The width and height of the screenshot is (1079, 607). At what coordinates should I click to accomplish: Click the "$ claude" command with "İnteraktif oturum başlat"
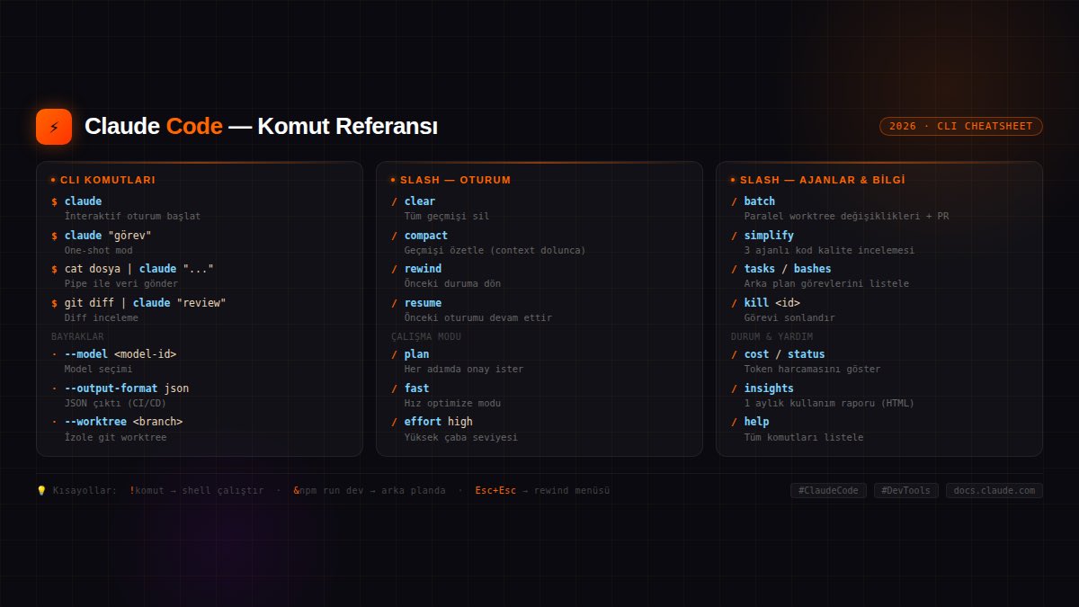coord(76,201)
